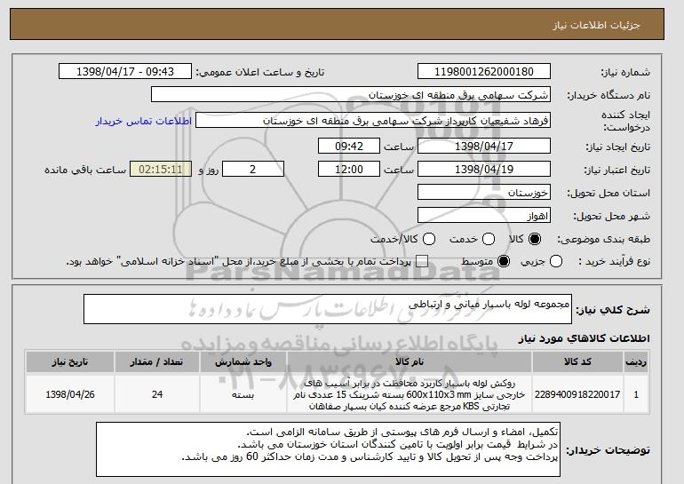684x484 pixels.
Task: Choose the متوسط purchase type radio
Action: 504,262
